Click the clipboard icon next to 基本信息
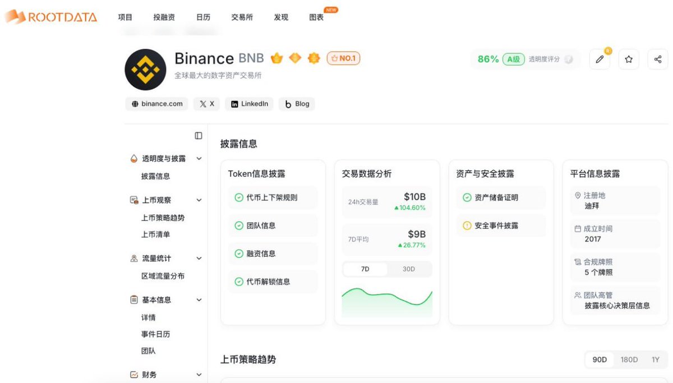The image size is (673, 383). tap(133, 300)
